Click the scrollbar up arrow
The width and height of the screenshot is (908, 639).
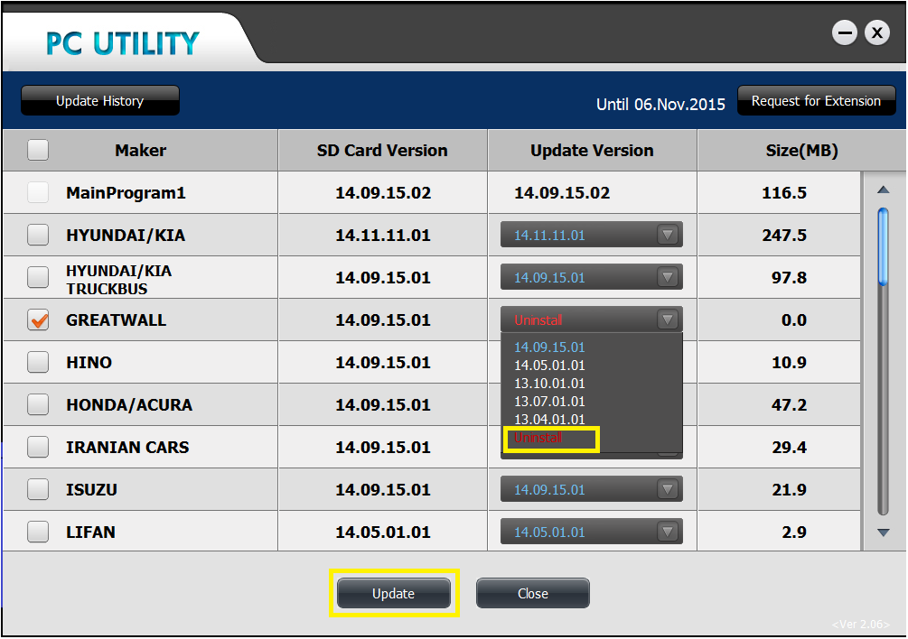[x=883, y=190]
